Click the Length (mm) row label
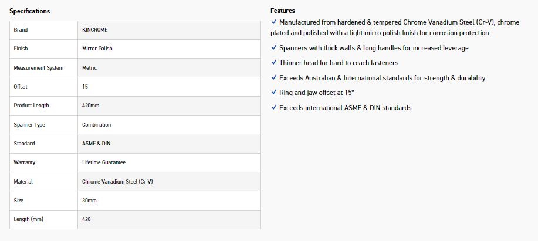Image resolution: width=538 pixels, height=241 pixels. pyautogui.click(x=29, y=219)
